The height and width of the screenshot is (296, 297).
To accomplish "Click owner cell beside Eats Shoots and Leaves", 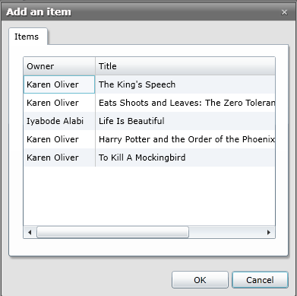I will coord(59,103).
